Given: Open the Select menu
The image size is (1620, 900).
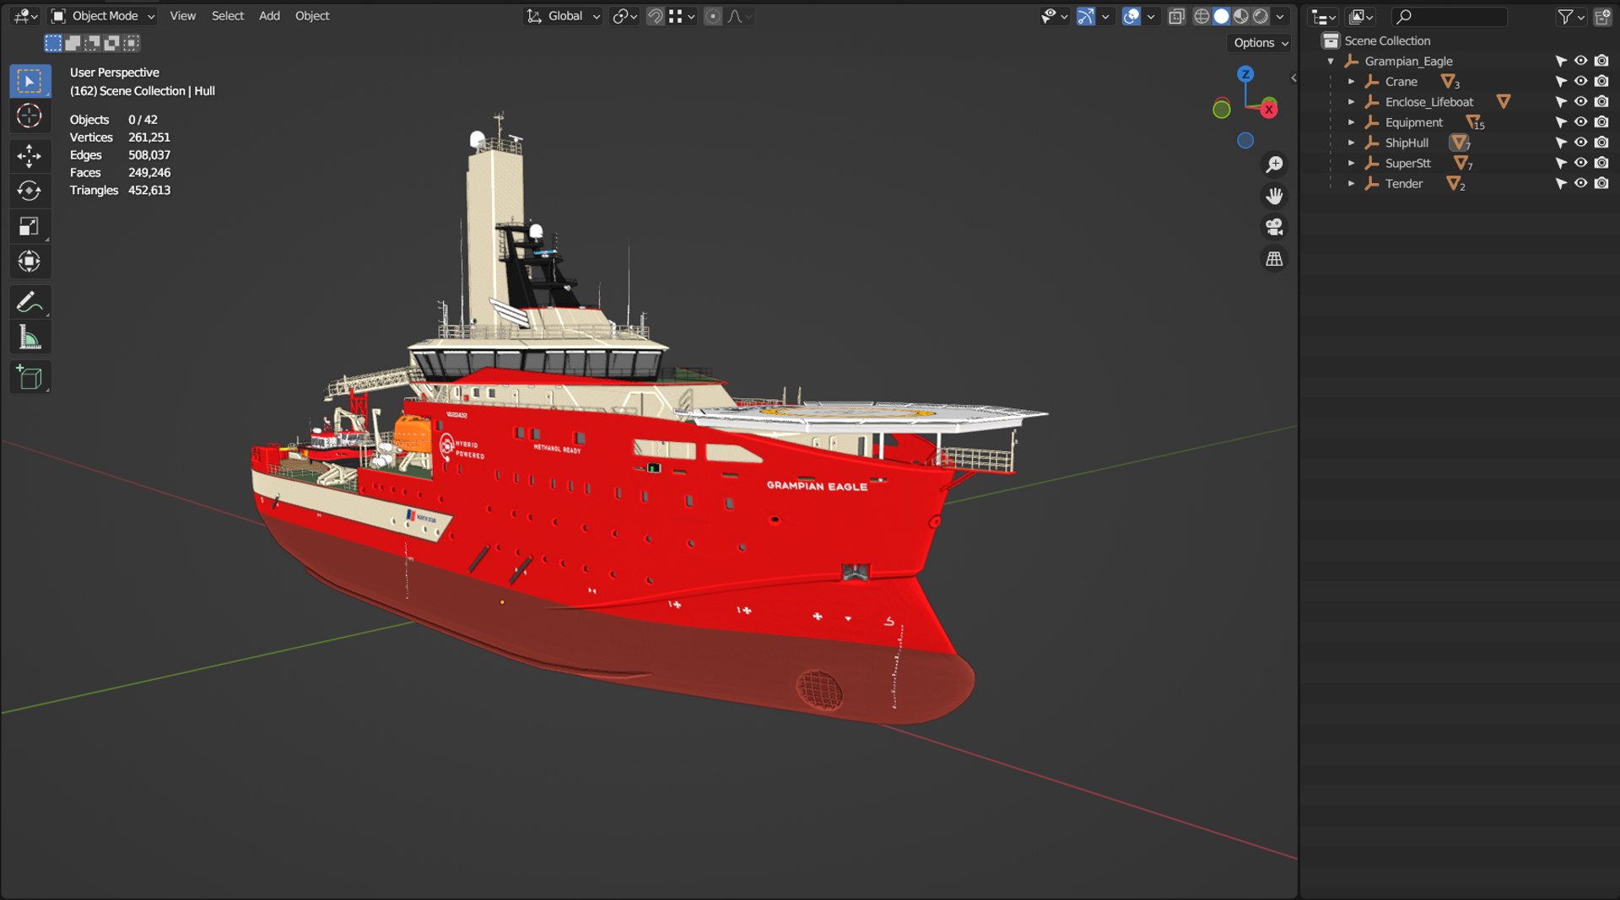Looking at the screenshot, I should (228, 16).
